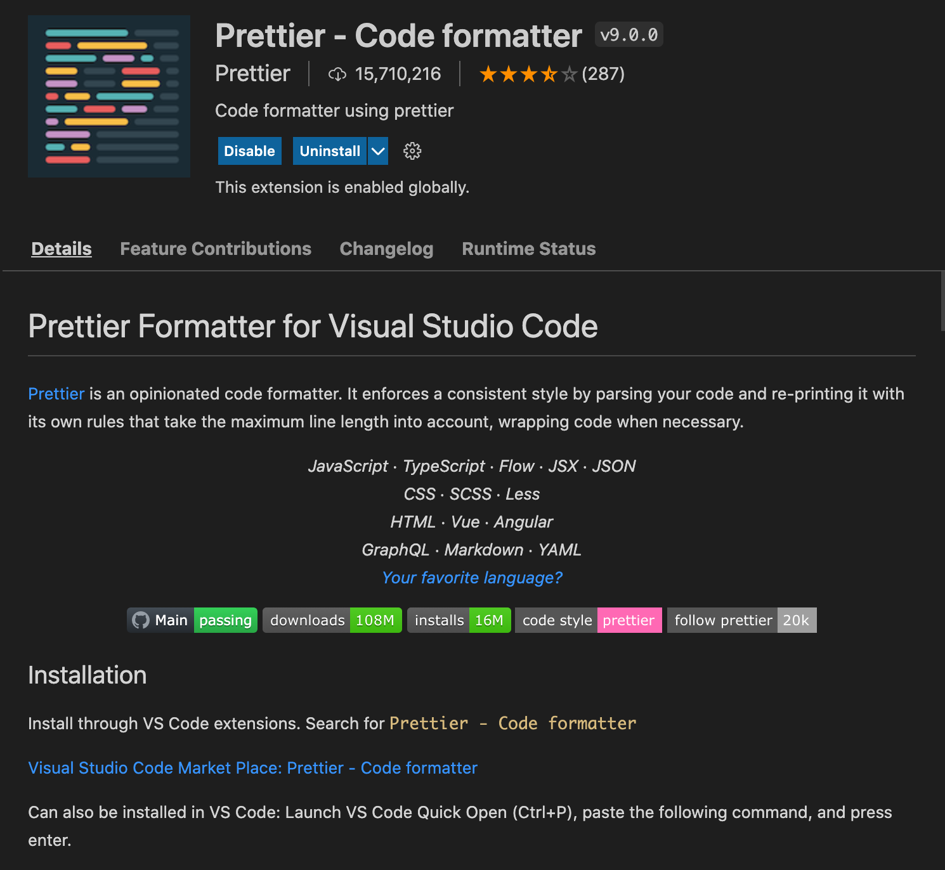Follow the 'Your favorite language?' link
Screen dimensions: 945x870
tap(472, 578)
